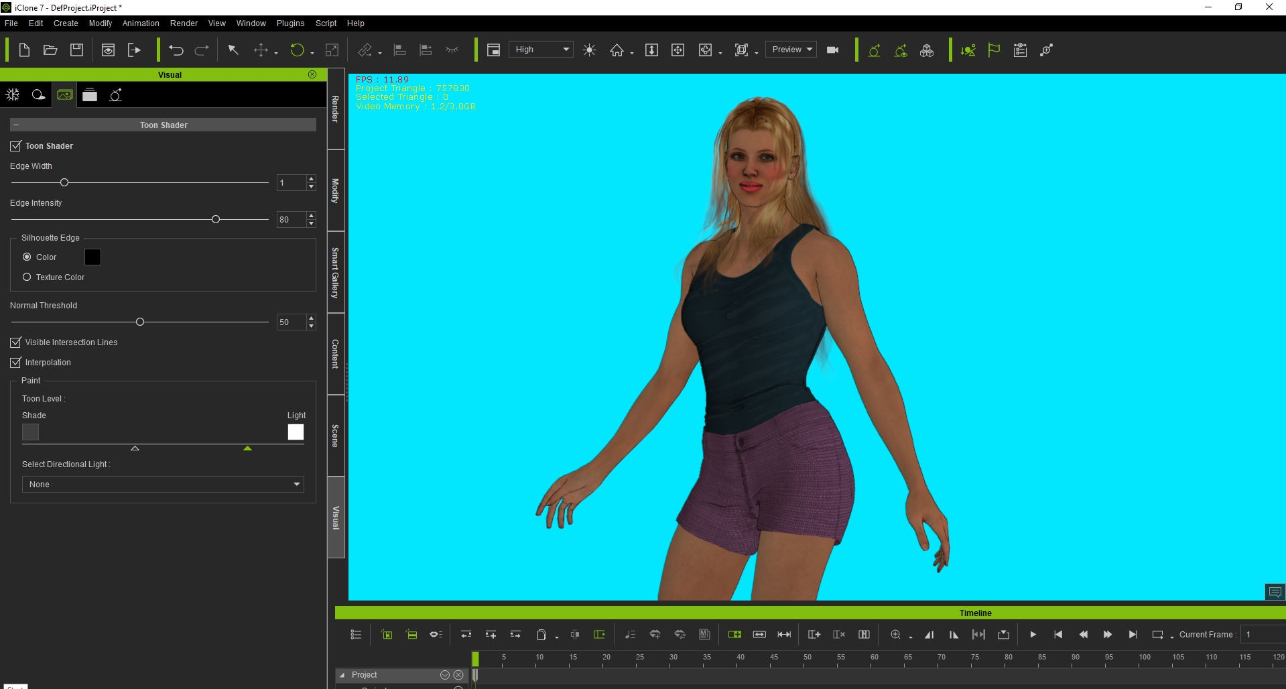Open the Atmosphere tab with the snowflake-sun icon
1286x689 pixels.
pyautogui.click(x=13, y=95)
